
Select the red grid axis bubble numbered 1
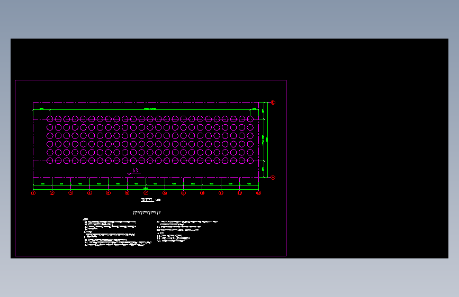(33, 193)
